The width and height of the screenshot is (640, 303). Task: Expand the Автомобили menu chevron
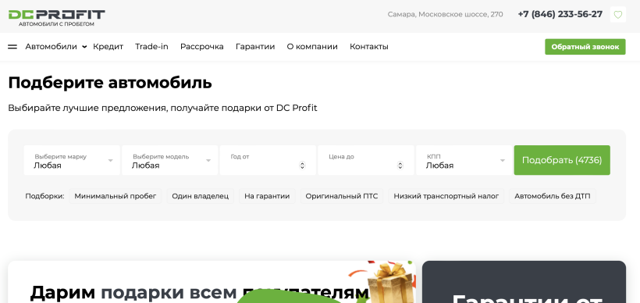coord(84,47)
